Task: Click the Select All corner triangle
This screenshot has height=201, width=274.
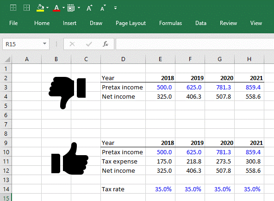Action: 7,60
